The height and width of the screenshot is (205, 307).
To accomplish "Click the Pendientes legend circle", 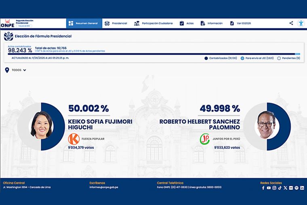I will pos(279,58).
